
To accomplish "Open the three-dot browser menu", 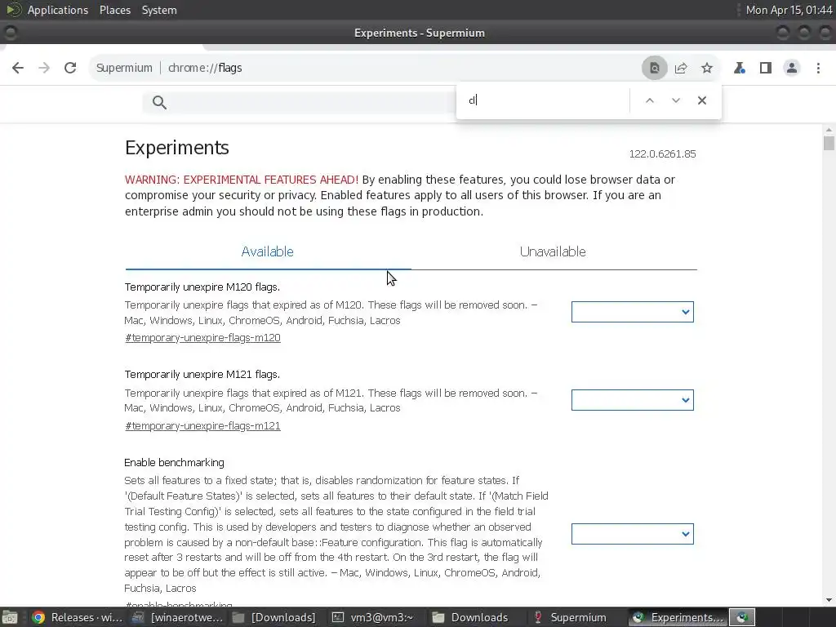I will click(x=818, y=68).
